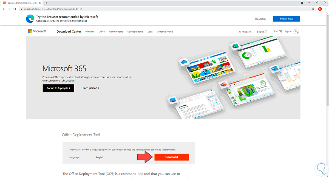This screenshot has width=329, height=177.
Task: Click the Sign in account icon
Action: (296, 31)
